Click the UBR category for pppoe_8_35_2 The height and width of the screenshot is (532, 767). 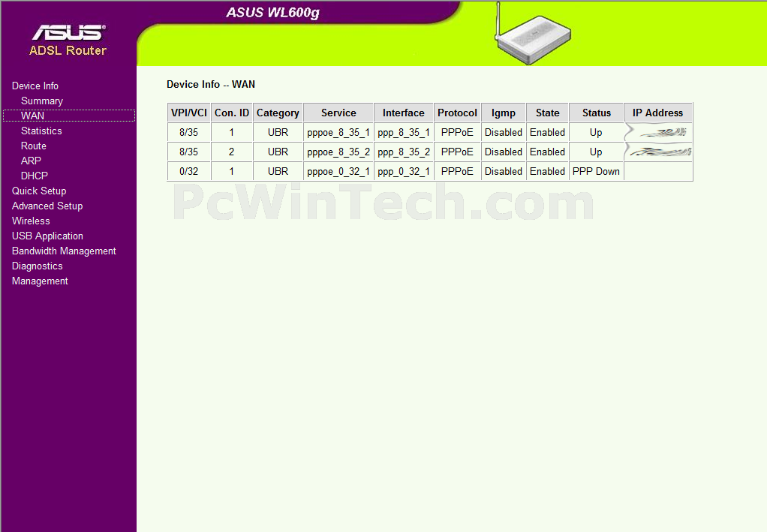278,152
